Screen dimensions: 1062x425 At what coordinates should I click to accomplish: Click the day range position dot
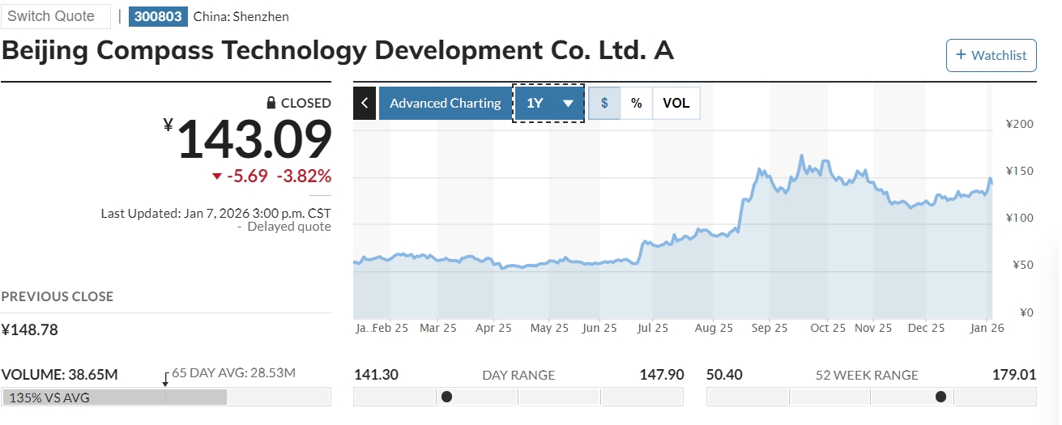click(446, 397)
